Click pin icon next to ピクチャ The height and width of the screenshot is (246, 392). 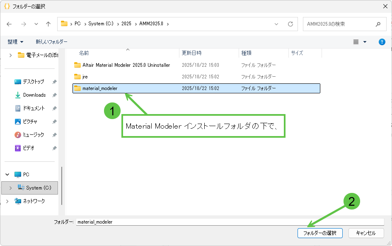pos(54,122)
